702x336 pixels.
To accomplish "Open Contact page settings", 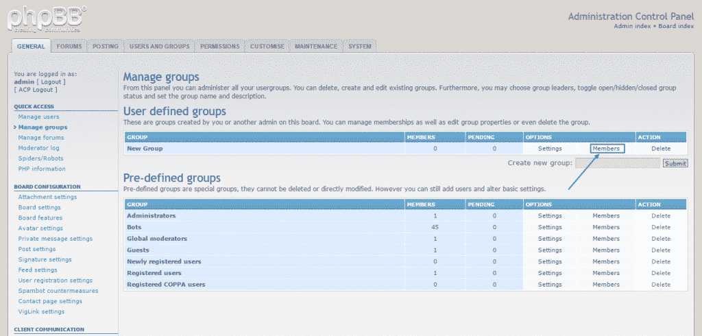I will pos(50,301).
